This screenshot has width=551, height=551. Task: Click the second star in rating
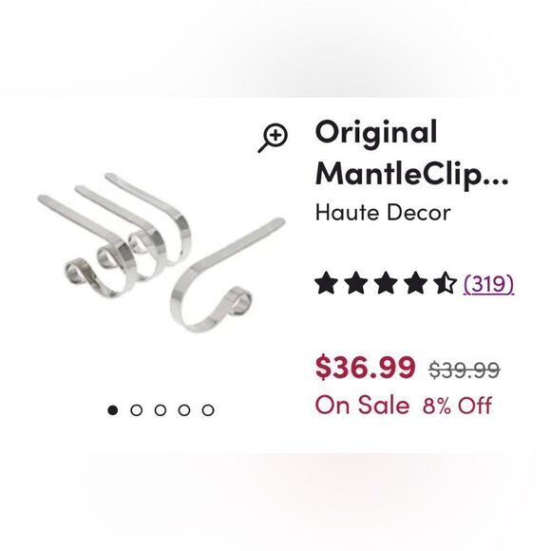tap(355, 282)
